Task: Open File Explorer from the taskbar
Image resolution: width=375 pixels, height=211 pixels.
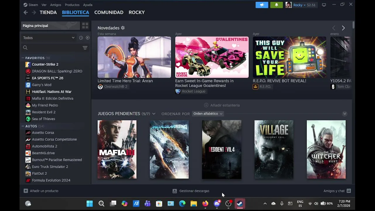Action: 194,204
